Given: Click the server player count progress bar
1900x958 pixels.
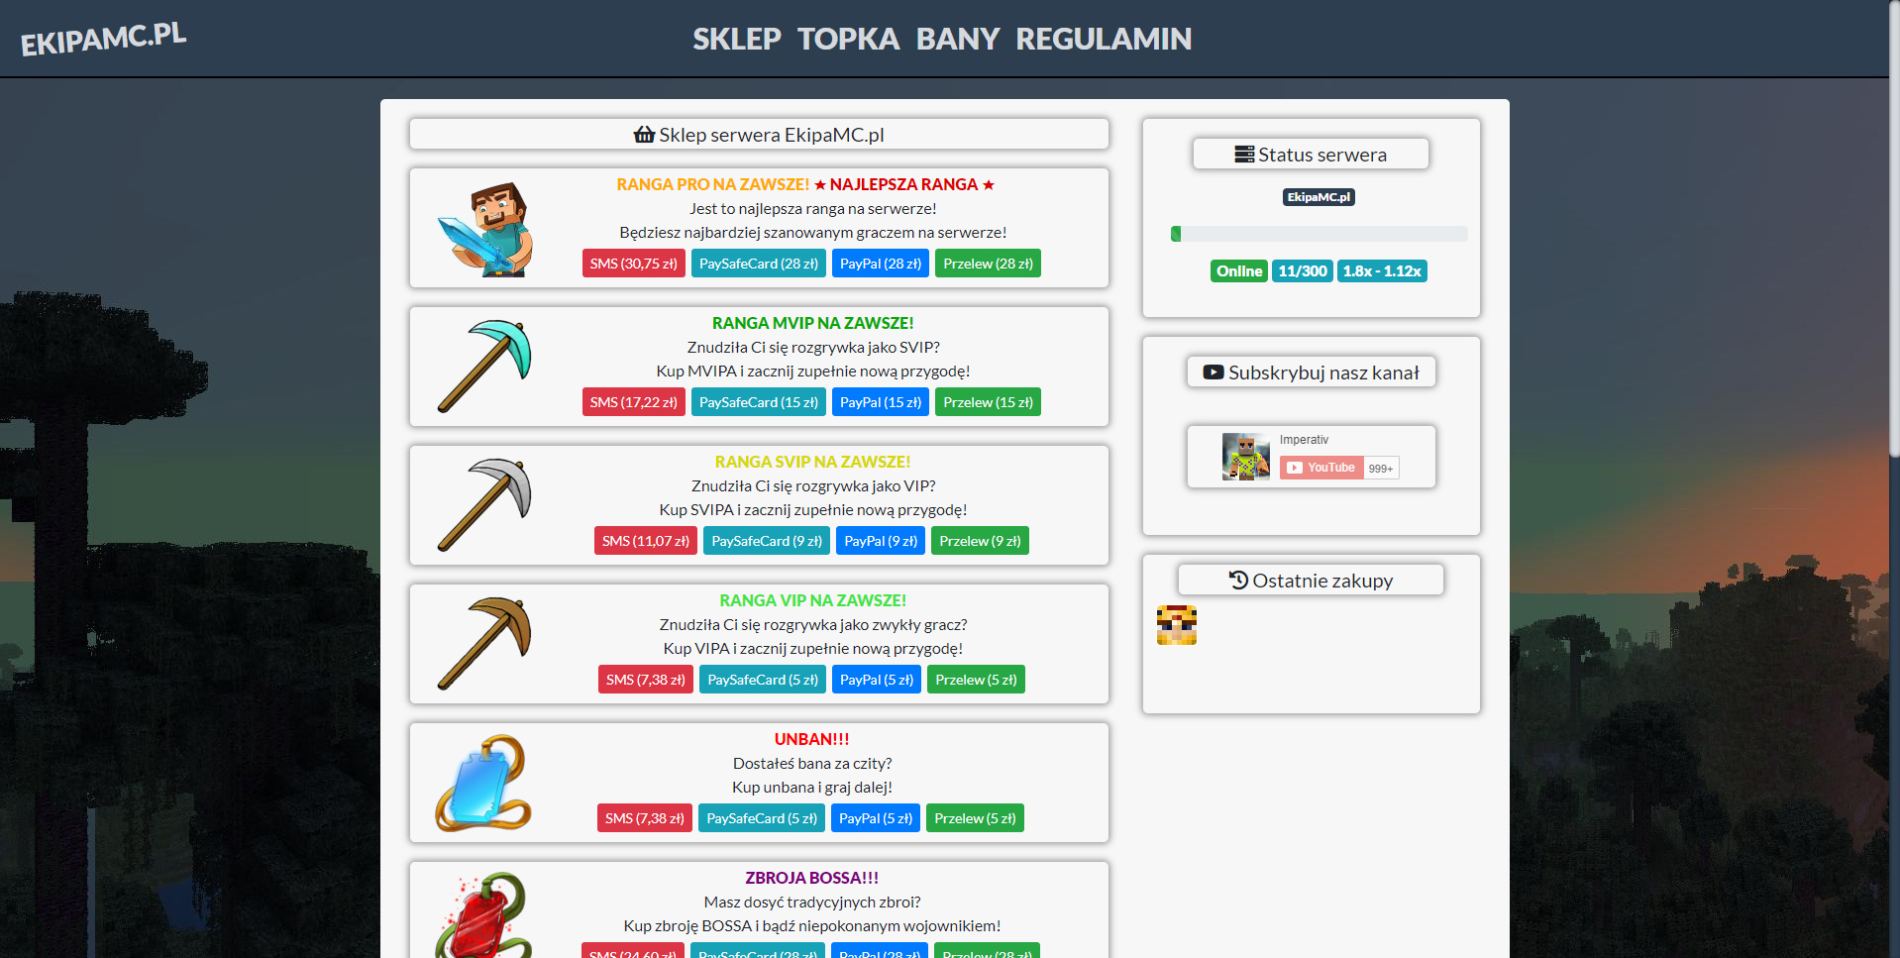Looking at the screenshot, I should [x=1319, y=234].
